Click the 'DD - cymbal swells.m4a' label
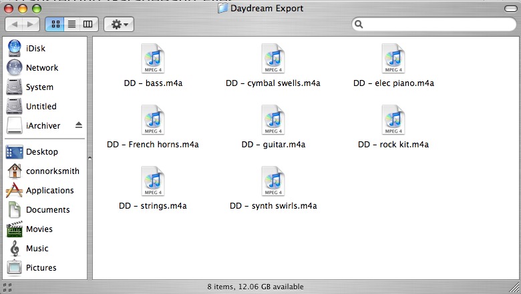This screenshot has height=294, width=521. (273, 83)
